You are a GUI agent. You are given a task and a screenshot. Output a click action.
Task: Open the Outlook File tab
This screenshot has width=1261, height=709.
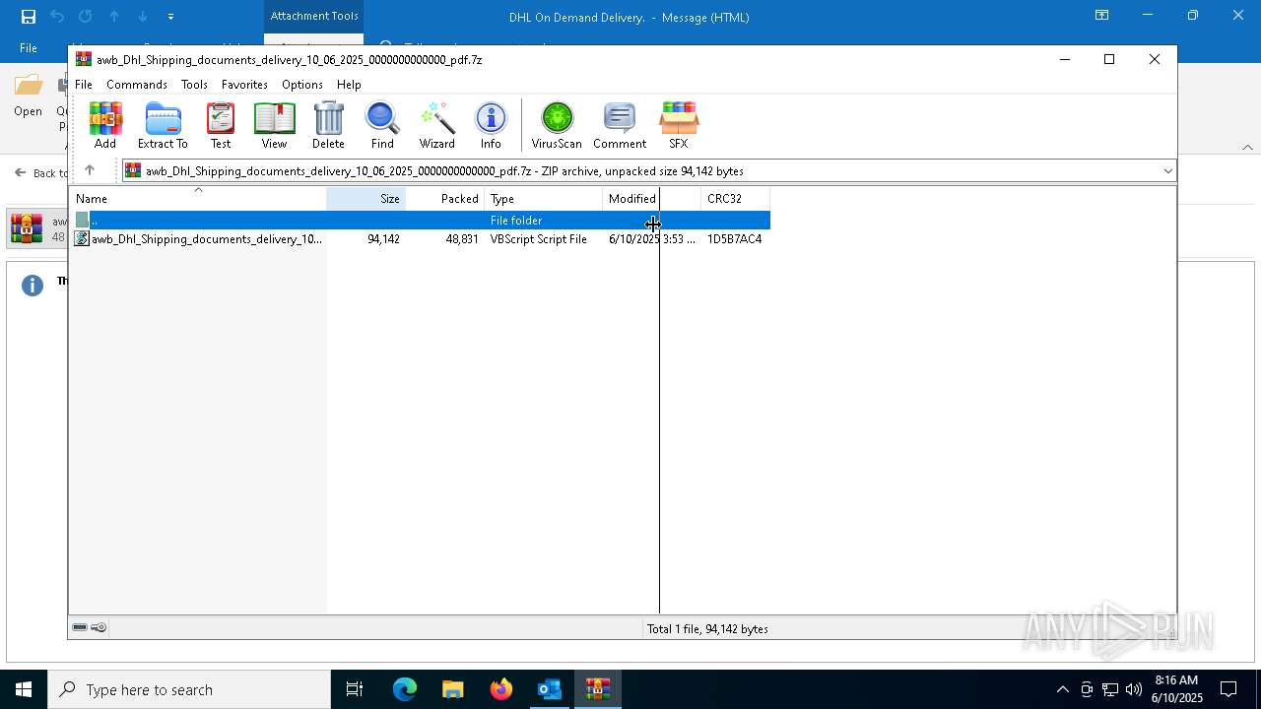[x=29, y=47]
